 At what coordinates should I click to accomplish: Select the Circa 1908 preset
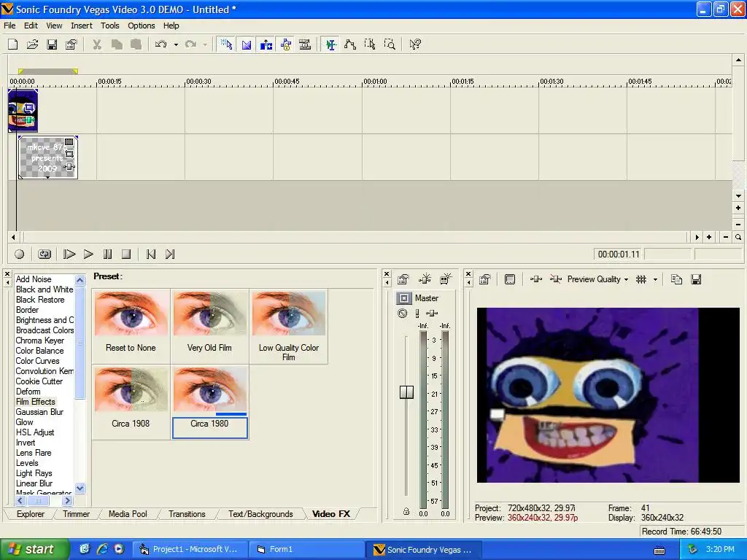[131, 402]
